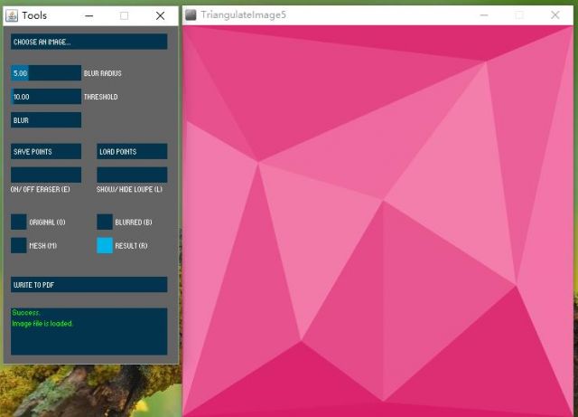Close the TriangulateImage5 window
The height and width of the screenshot is (417, 578).
tap(555, 15)
